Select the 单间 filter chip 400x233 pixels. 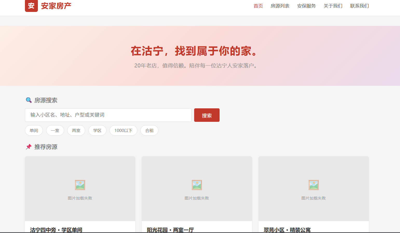[34, 130]
